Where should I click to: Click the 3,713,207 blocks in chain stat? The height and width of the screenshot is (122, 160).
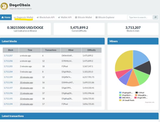[x=133, y=28]
